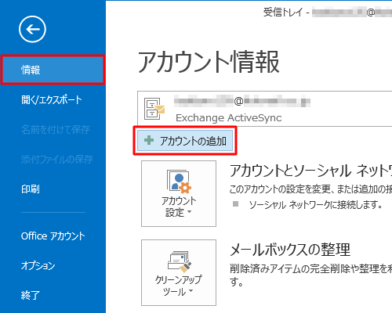
Task: Click the green plus icon for adding account
Action: tap(149, 140)
